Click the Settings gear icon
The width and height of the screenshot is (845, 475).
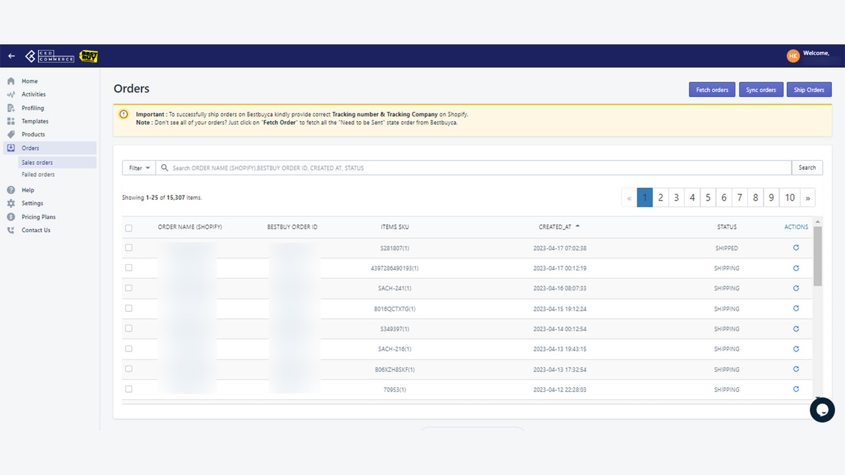pyautogui.click(x=11, y=203)
